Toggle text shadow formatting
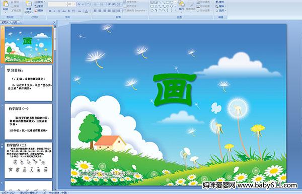Image resolution: width=302 pixels, height=194 pixels. pyautogui.click(x=69, y=11)
